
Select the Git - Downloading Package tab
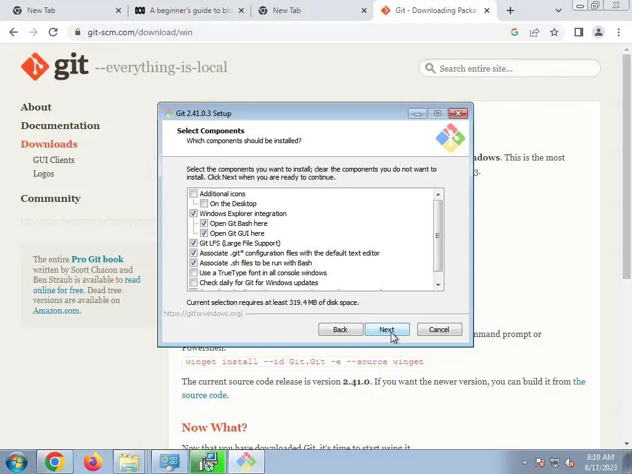[435, 10]
